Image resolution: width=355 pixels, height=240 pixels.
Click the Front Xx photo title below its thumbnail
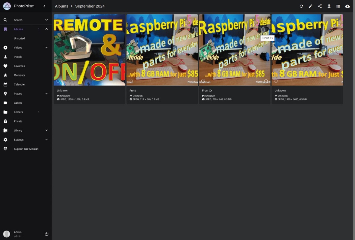tap(207, 91)
